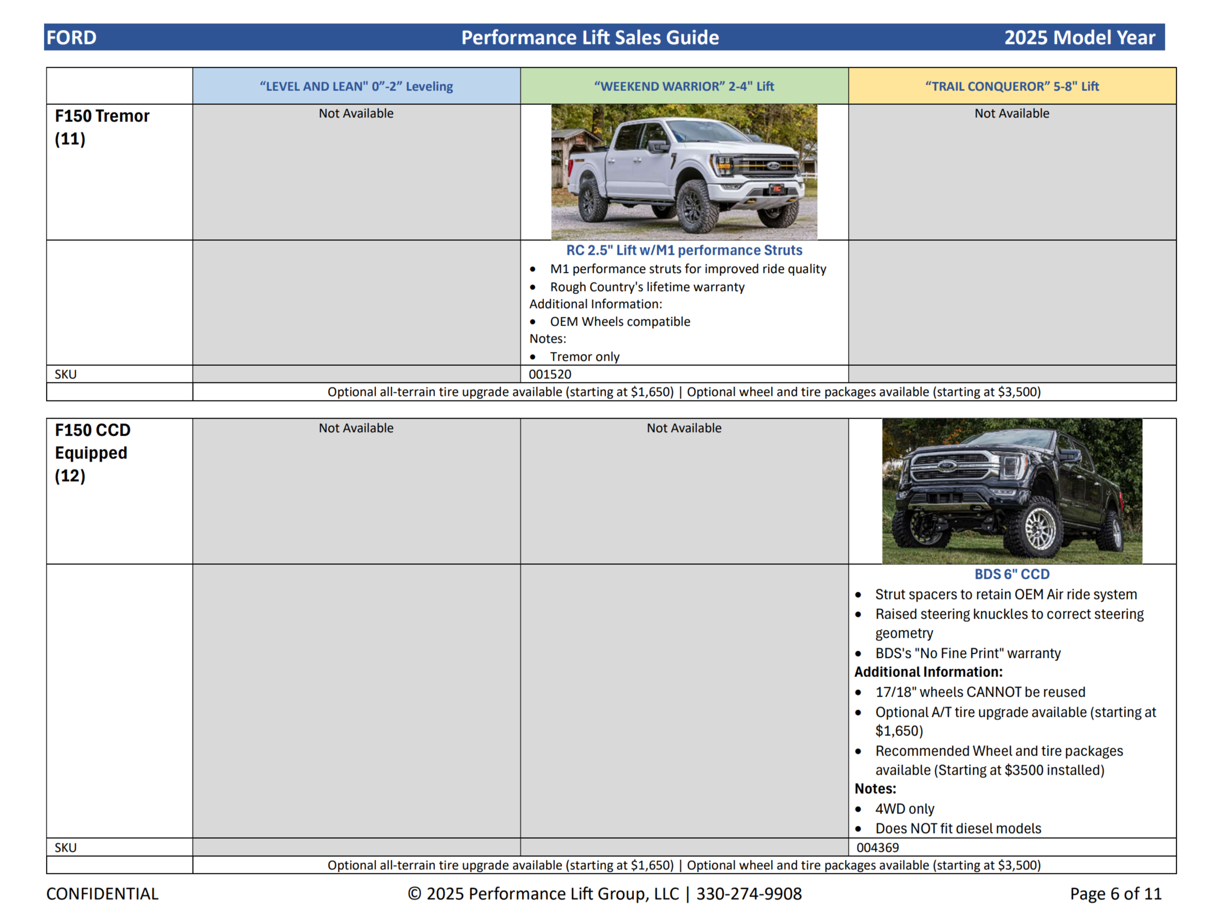This screenshot has width=1212, height=909.
Task: Click "Does NOT fit diesel models" note
Action: click(x=958, y=828)
